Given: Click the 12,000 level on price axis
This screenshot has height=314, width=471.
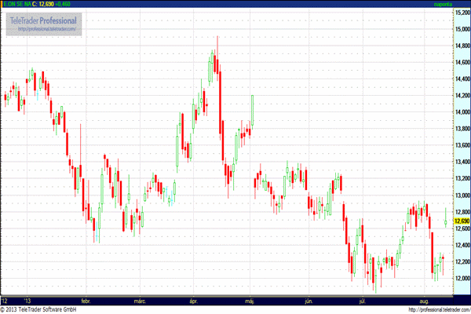Looking at the screenshot, I should (461, 278).
